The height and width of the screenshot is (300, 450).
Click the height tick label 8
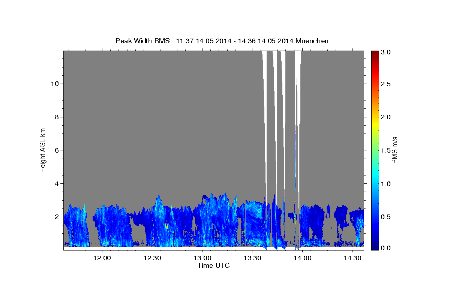(x=56, y=117)
